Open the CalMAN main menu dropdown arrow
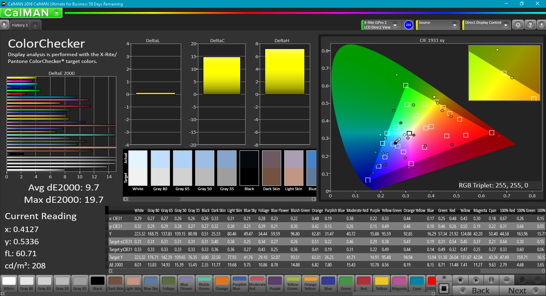Viewport: 546px width, 296px height. click(x=57, y=13)
